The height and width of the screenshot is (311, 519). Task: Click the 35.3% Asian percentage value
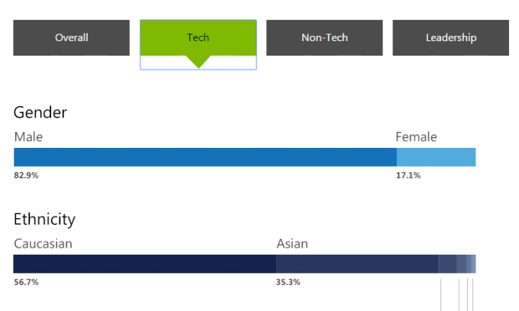click(x=289, y=282)
